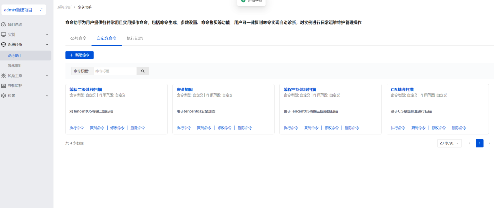
Task: Expand the 实例 menu chevron
Action: tap(47, 34)
